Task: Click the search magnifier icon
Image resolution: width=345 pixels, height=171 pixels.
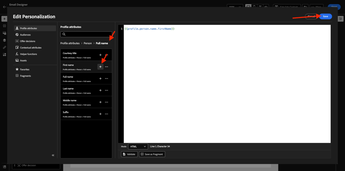Action: click(64, 34)
